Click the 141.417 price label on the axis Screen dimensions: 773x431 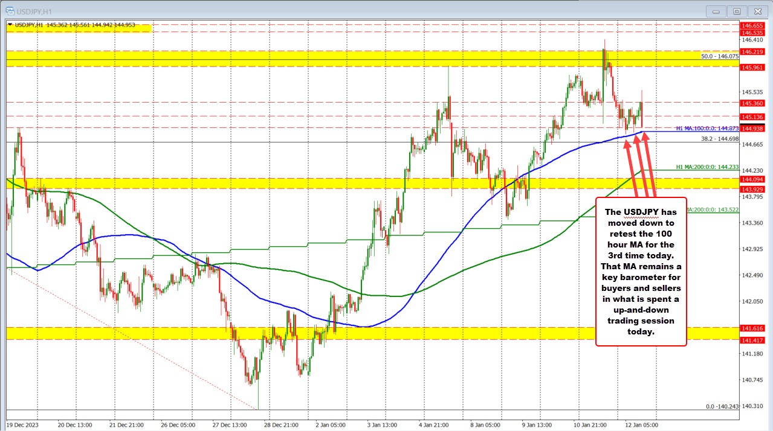[754, 340]
